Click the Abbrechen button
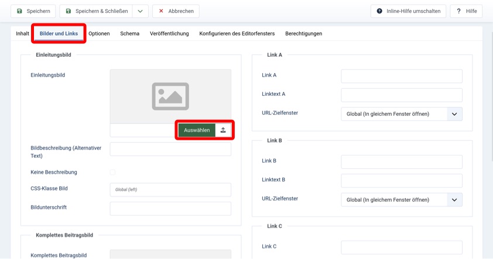Screen dimensions: 493x259 [x=176, y=11]
